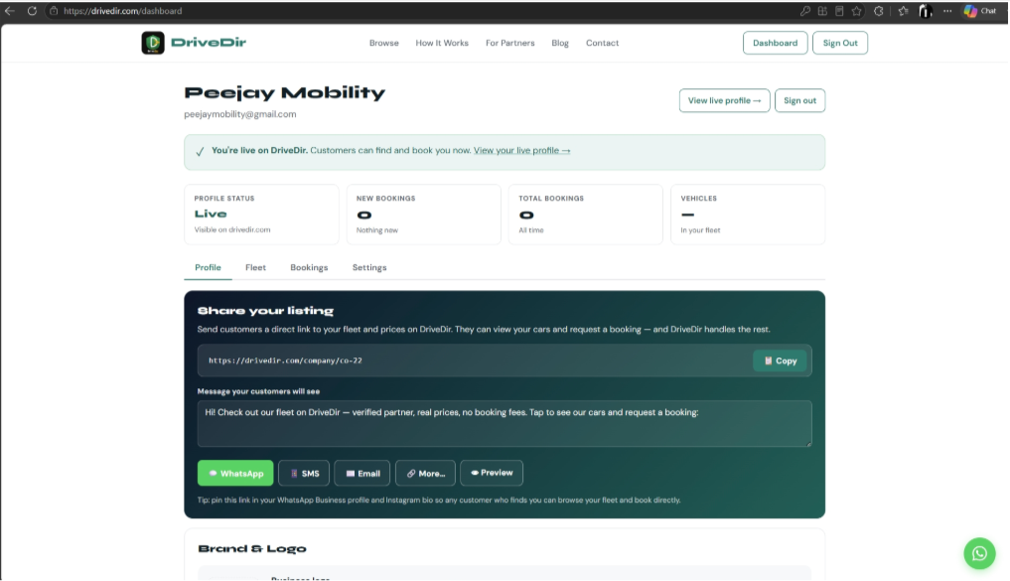Share the listing via Email button
The width and height of the screenshot is (1010, 581).
coord(362,474)
